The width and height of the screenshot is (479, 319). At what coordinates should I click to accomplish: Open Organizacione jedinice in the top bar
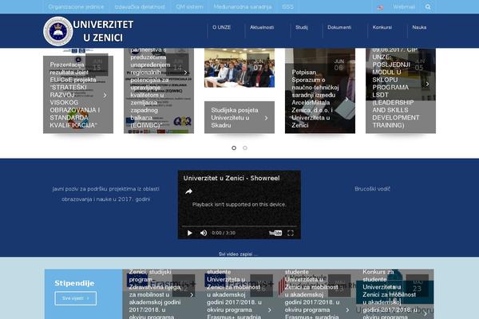tap(76, 6)
